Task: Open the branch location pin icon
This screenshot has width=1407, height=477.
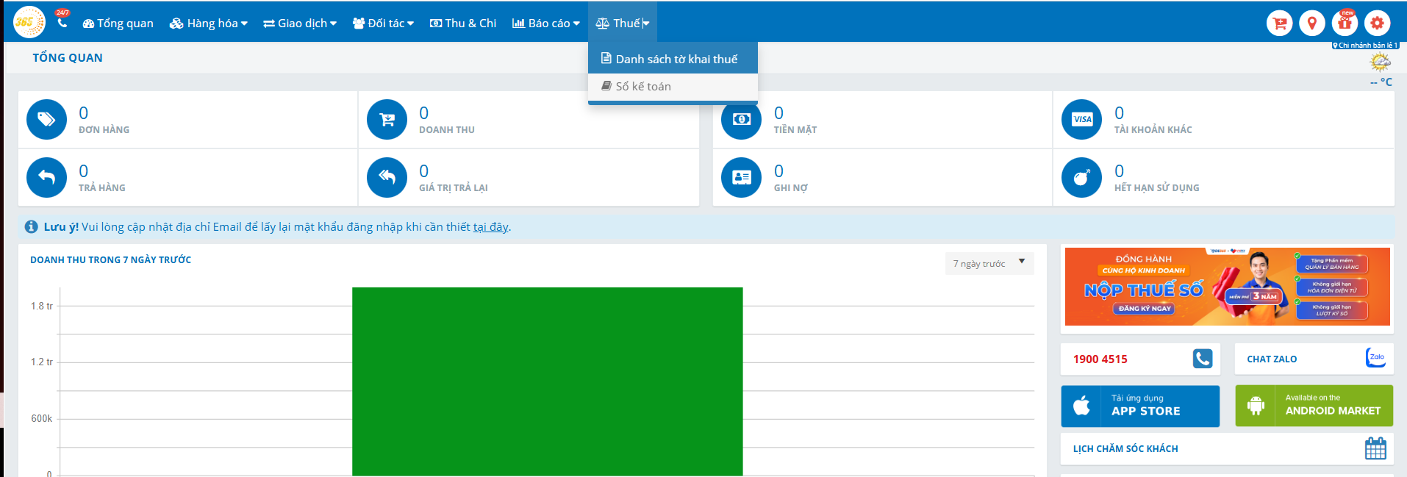Action: pos(1311,24)
